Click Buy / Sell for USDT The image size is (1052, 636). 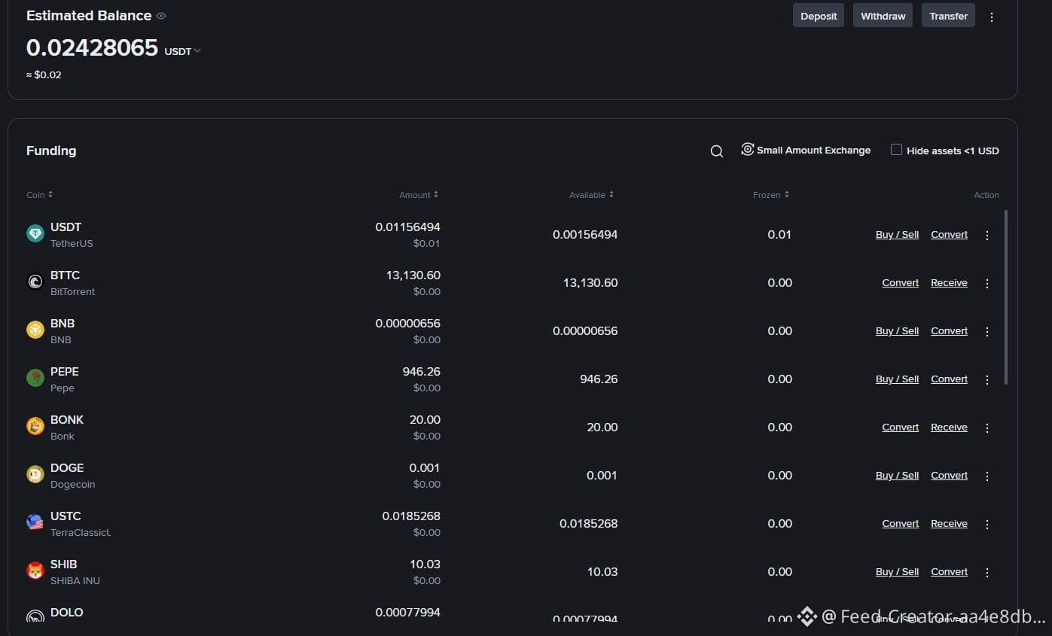[897, 235]
